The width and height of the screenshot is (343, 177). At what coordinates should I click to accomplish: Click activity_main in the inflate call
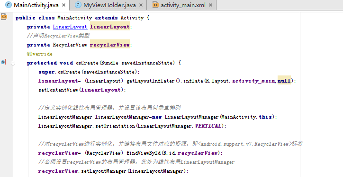pyautogui.click(x=253, y=81)
